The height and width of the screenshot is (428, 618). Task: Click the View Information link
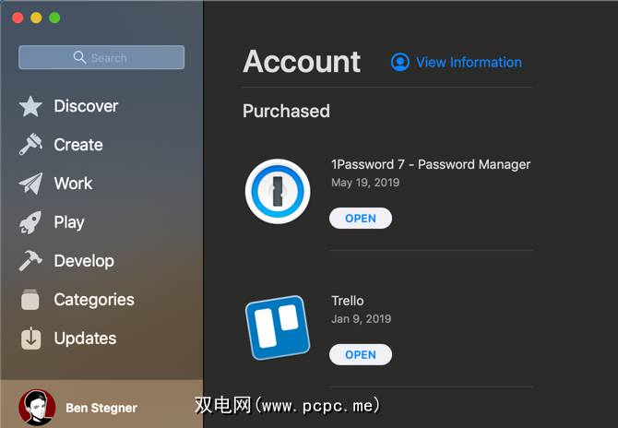coord(469,62)
